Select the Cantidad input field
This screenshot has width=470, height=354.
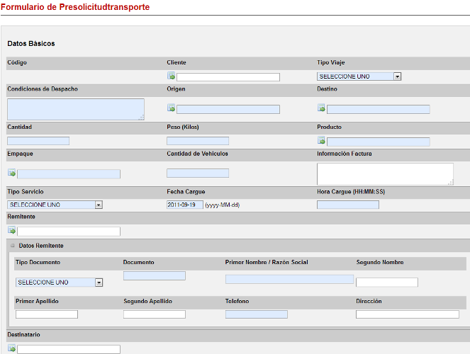38,141
